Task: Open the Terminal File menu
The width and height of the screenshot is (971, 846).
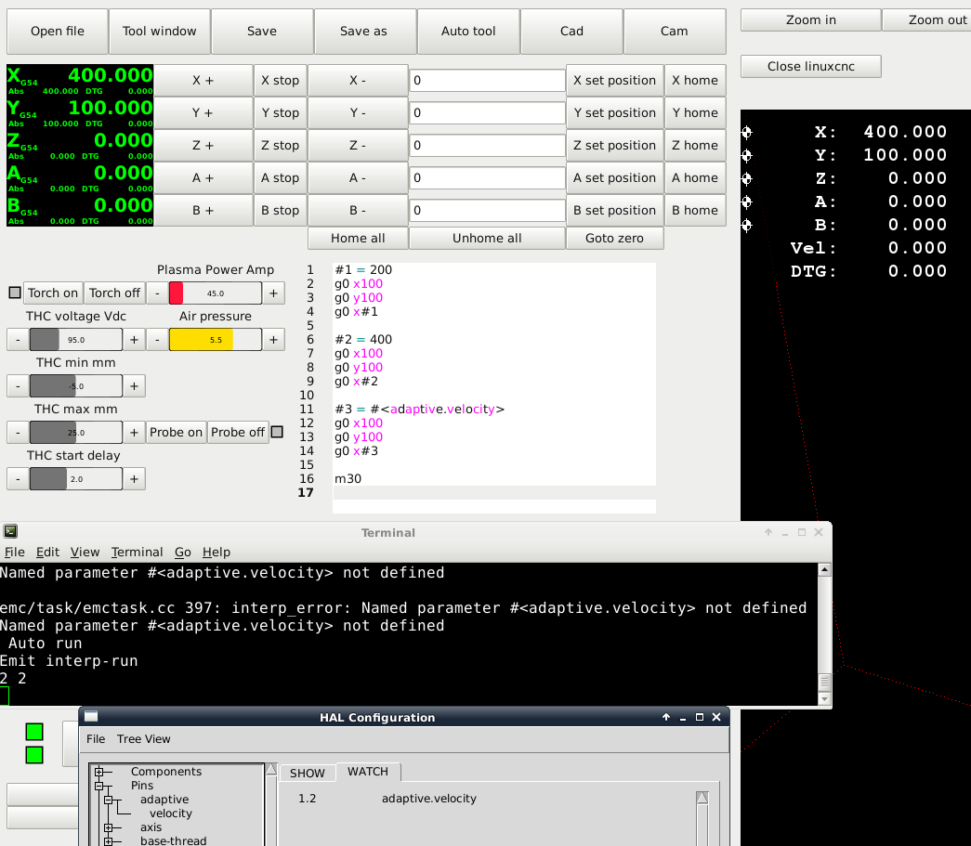Action: pos(15,552)
